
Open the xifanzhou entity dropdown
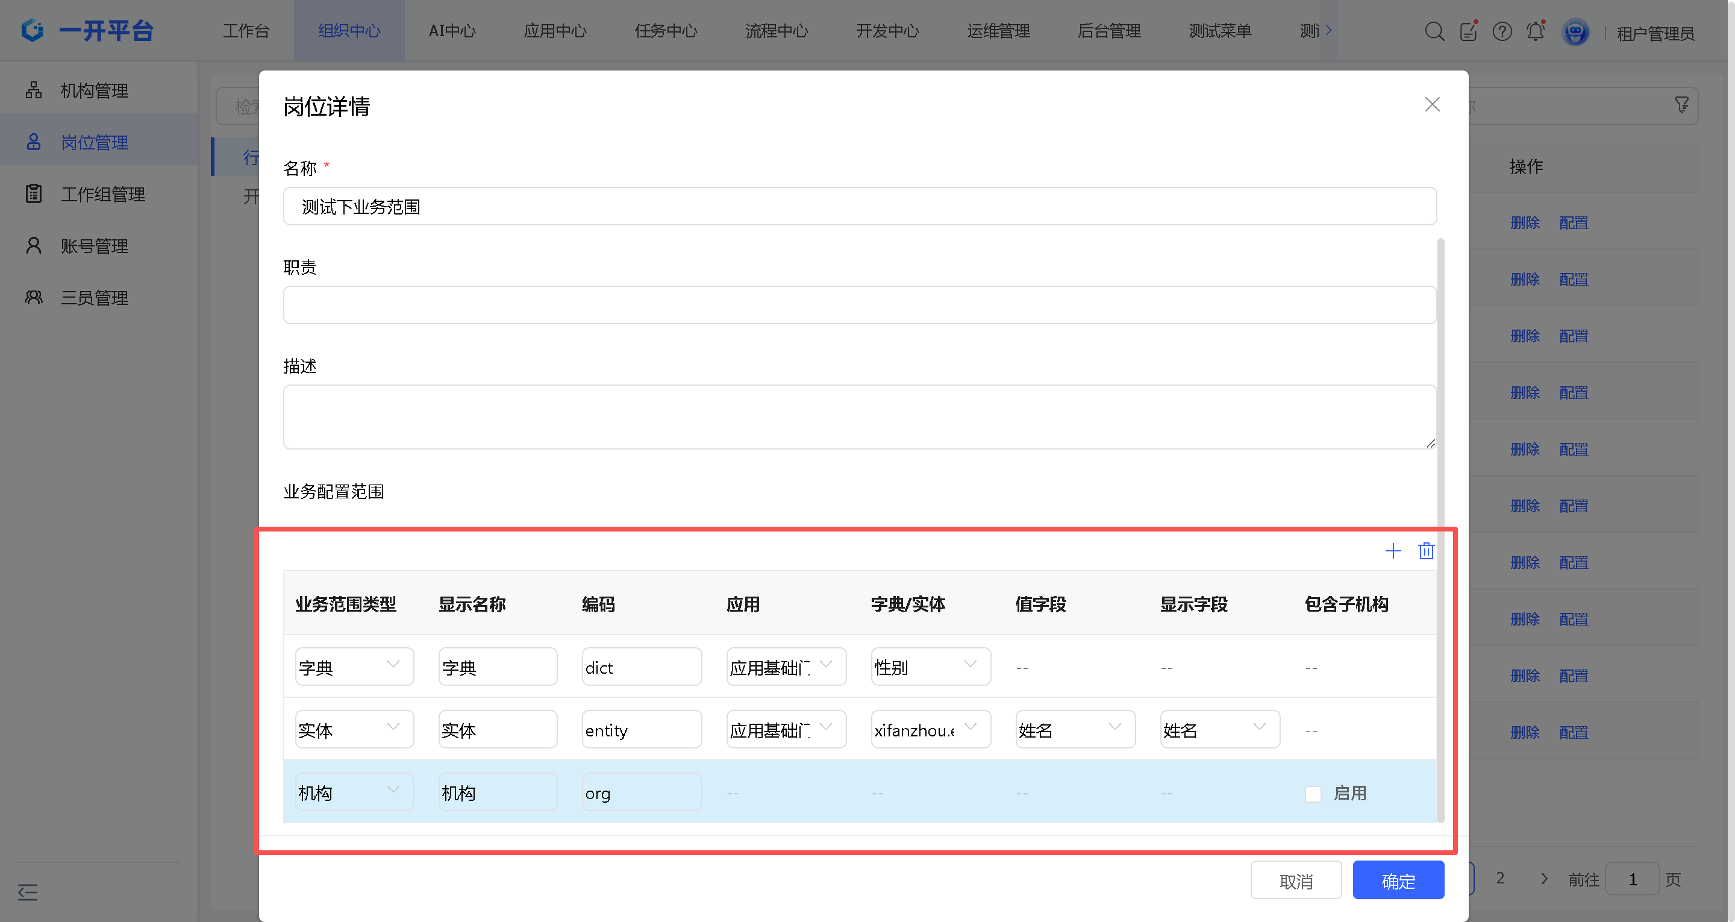coord(930,729)
